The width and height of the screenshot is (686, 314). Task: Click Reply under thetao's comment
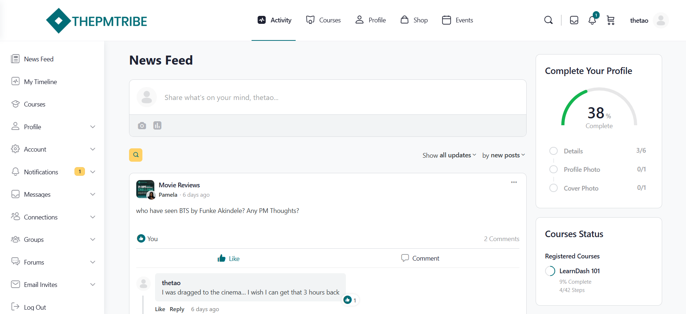pos(177,309)
